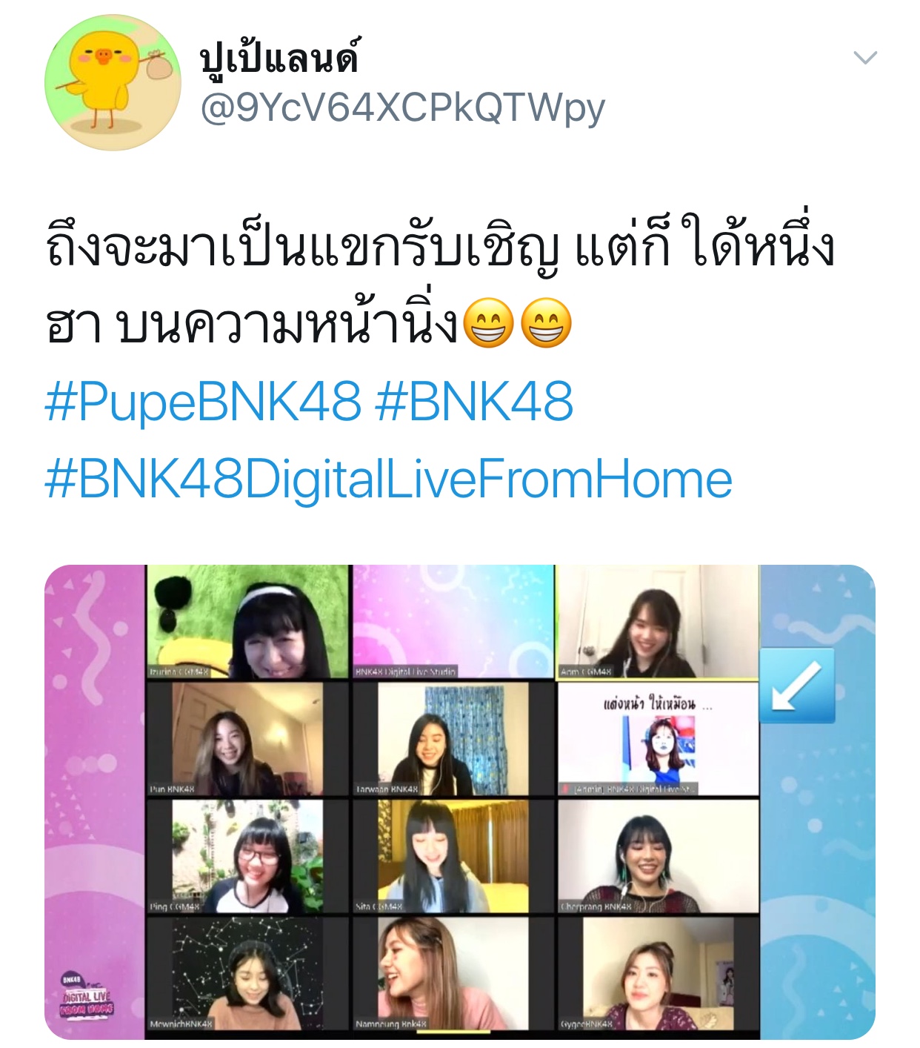The image size is (920, 1048).
Task: Select the Admin shared-screen tile
Action: (x=658, y=739)
